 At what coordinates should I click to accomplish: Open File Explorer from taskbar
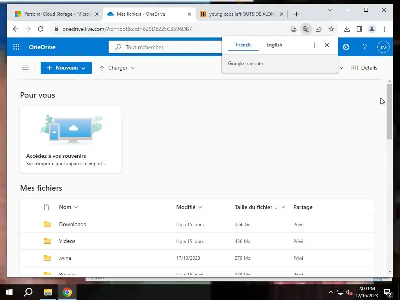[48, 292]
